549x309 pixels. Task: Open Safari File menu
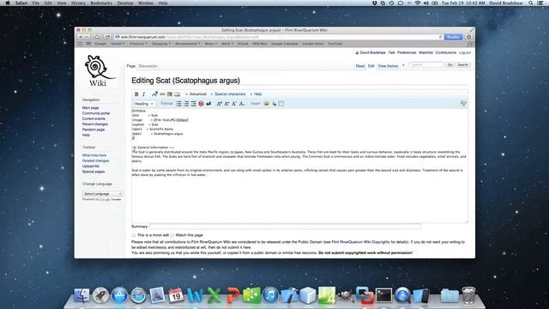pyautogui.click(x=36, y=3)
